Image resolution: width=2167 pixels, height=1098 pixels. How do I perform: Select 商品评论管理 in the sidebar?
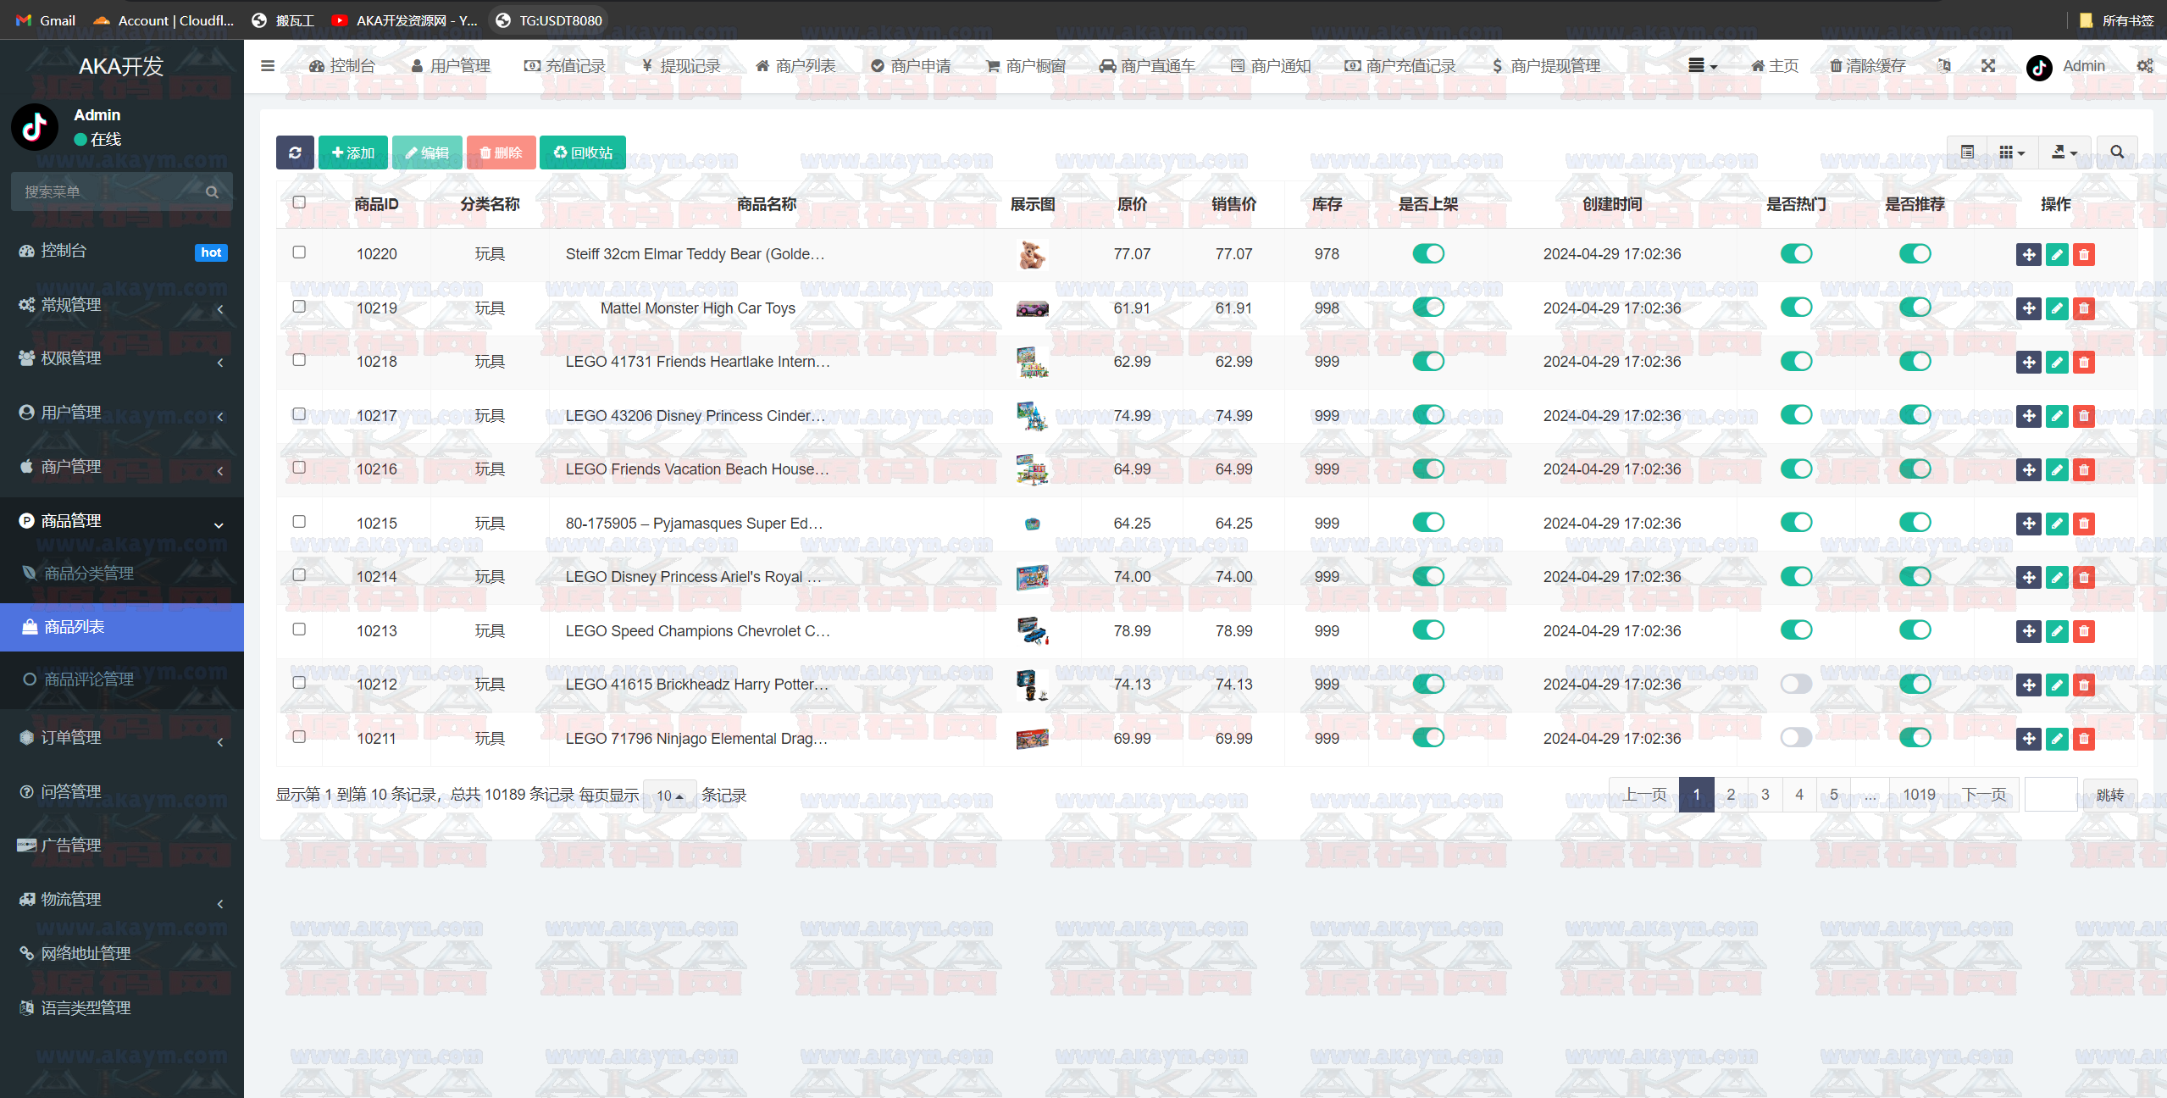pos(89,679)
